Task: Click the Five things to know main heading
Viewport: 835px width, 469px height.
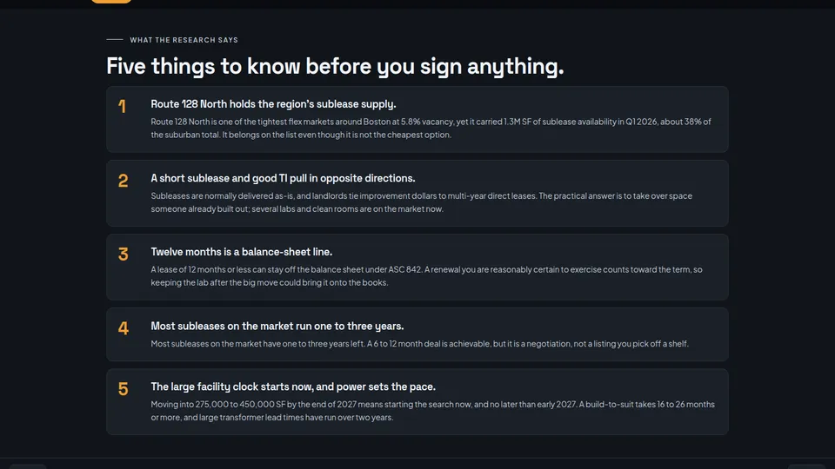Action: point(335,67)
